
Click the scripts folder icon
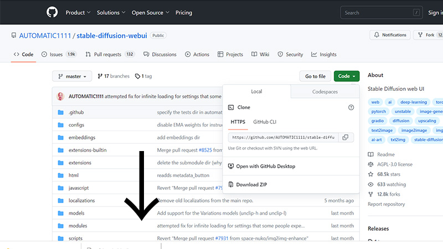60,238
